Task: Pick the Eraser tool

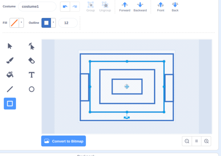Action: point(31,61)
